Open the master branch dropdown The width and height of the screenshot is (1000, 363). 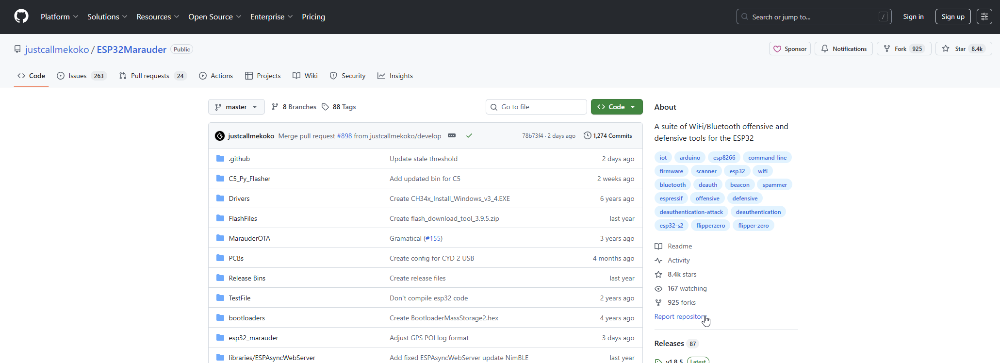click(236, 107)
